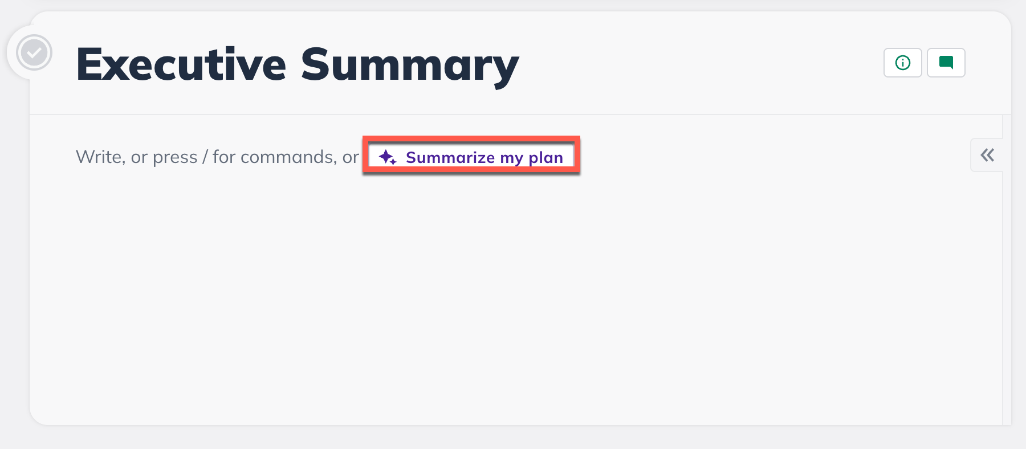Mark Executive Summary section as complete
This screenshot has height=449, width=1026.
point(34,53)
